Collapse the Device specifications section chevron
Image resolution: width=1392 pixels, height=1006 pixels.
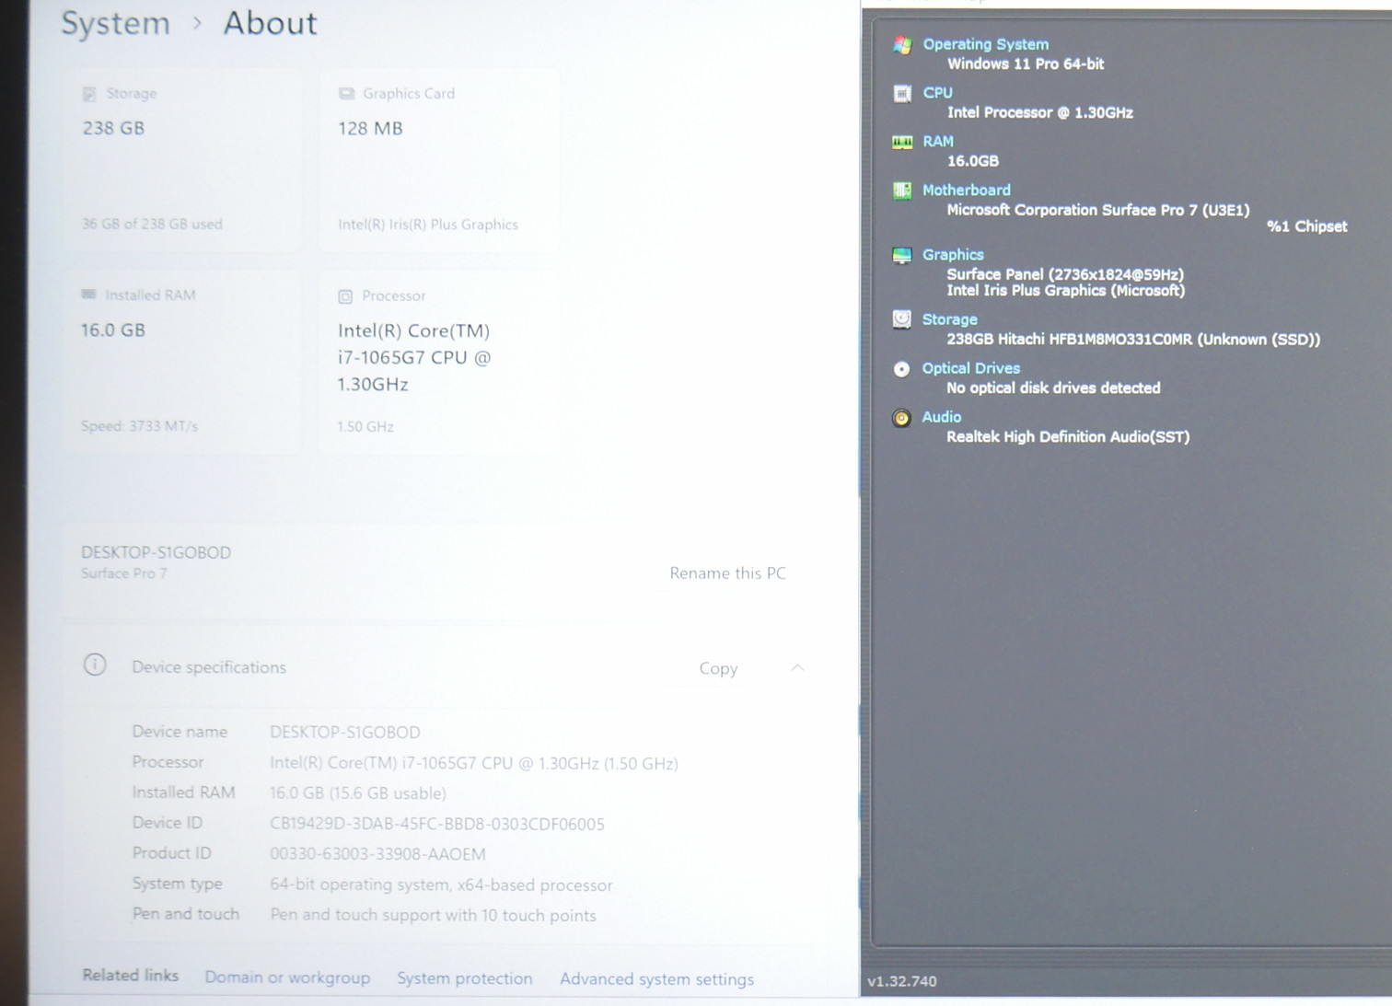[x=797, y=668]
